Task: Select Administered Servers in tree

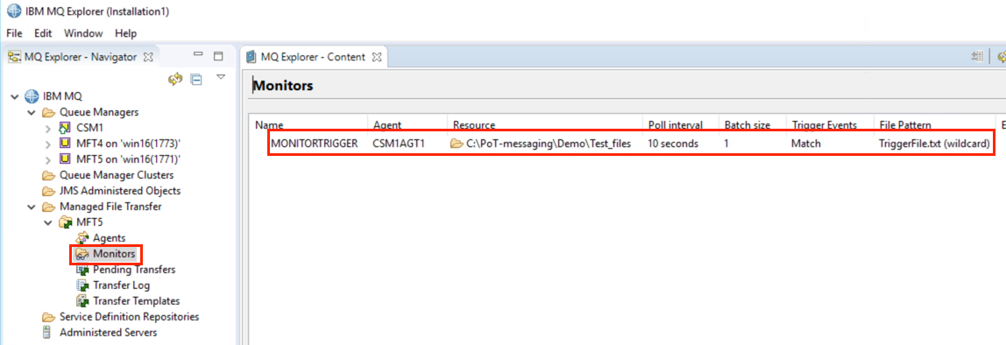Action: coord(109,332)
